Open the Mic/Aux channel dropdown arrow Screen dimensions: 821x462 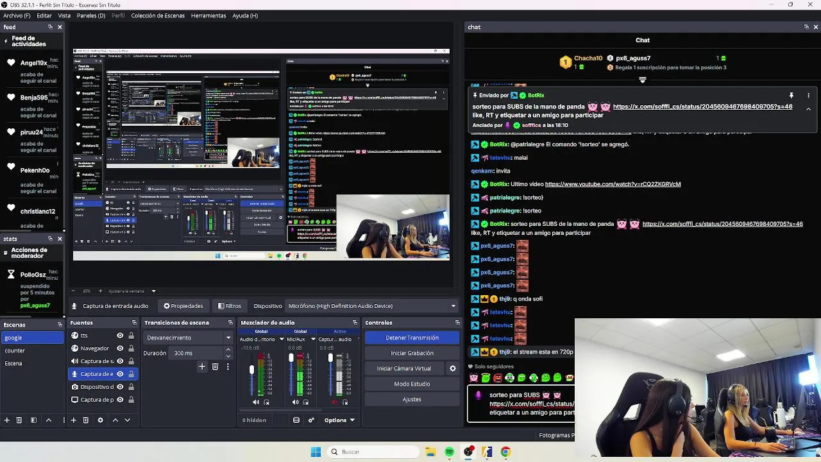[x=313, y=339]
